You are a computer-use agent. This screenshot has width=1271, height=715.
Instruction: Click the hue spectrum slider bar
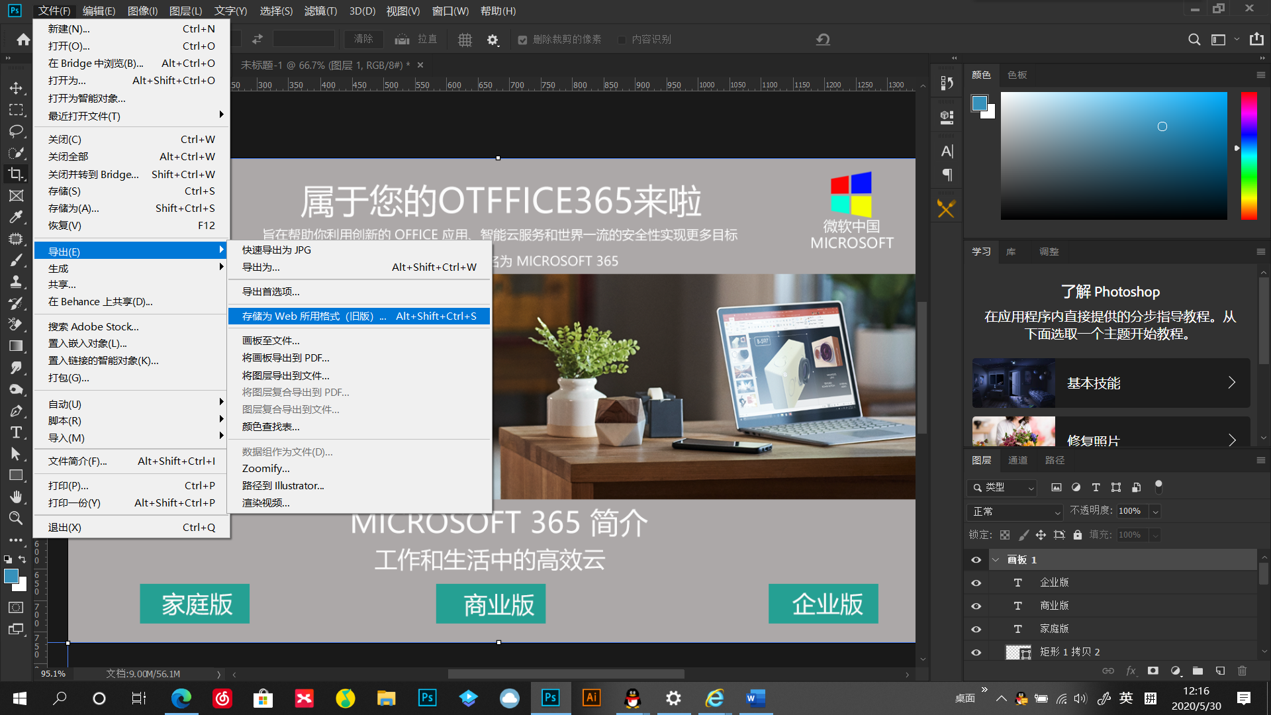coord(1248,156)
